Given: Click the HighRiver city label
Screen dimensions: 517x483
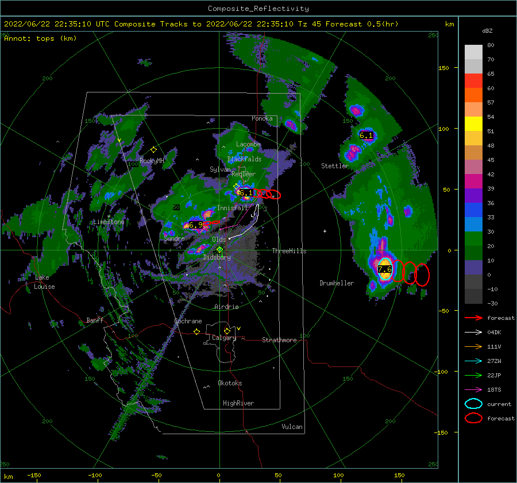Looking at the screenshot, I should [x=238, y=403].
